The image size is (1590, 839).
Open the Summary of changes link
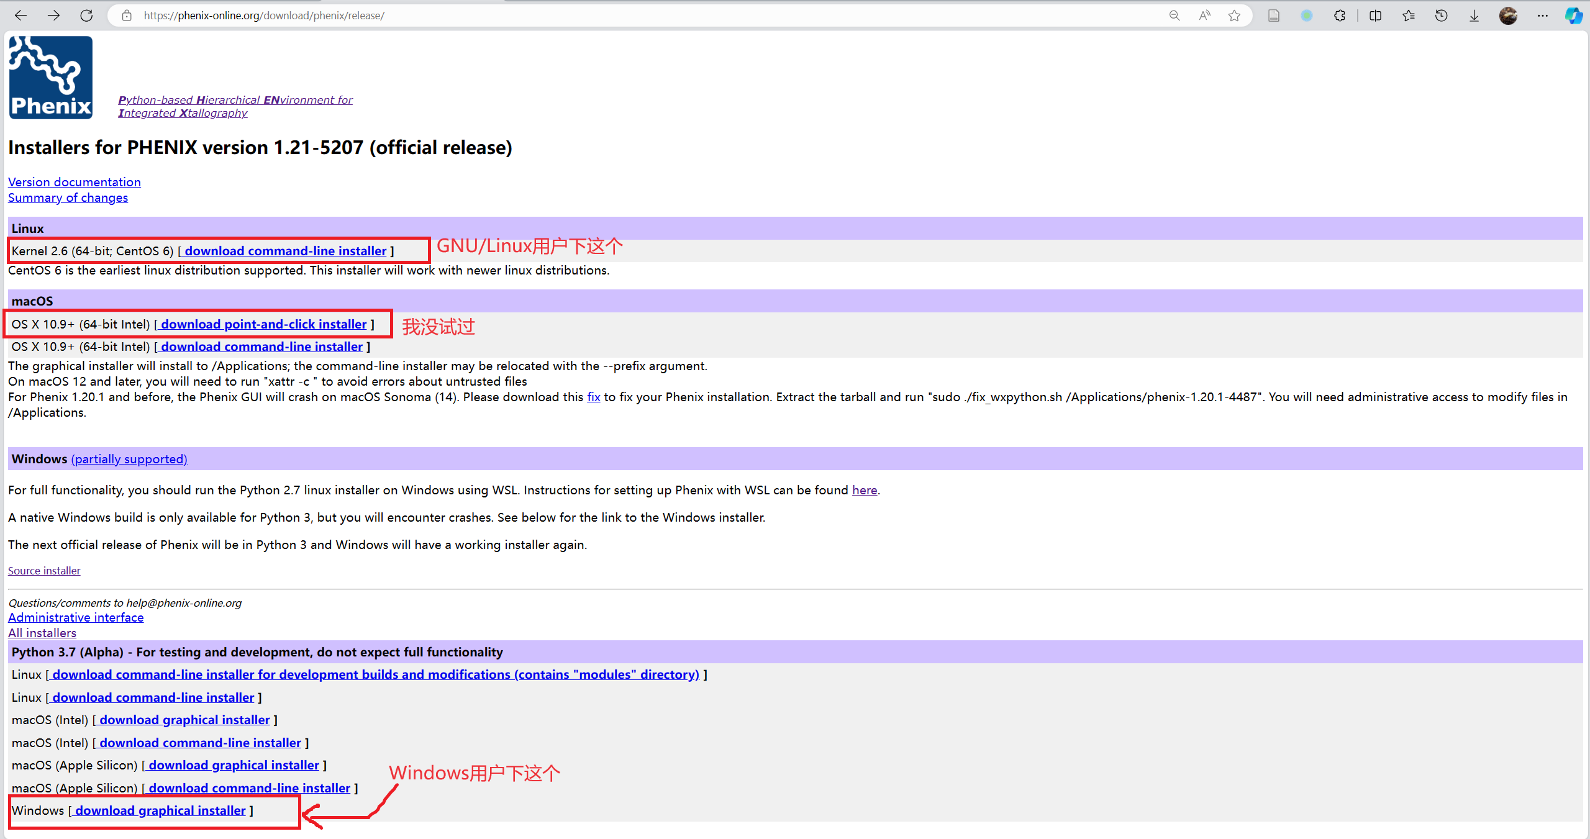tap(68, 197)
